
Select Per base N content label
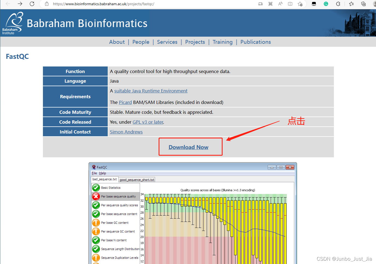click(x=114, y=240)
